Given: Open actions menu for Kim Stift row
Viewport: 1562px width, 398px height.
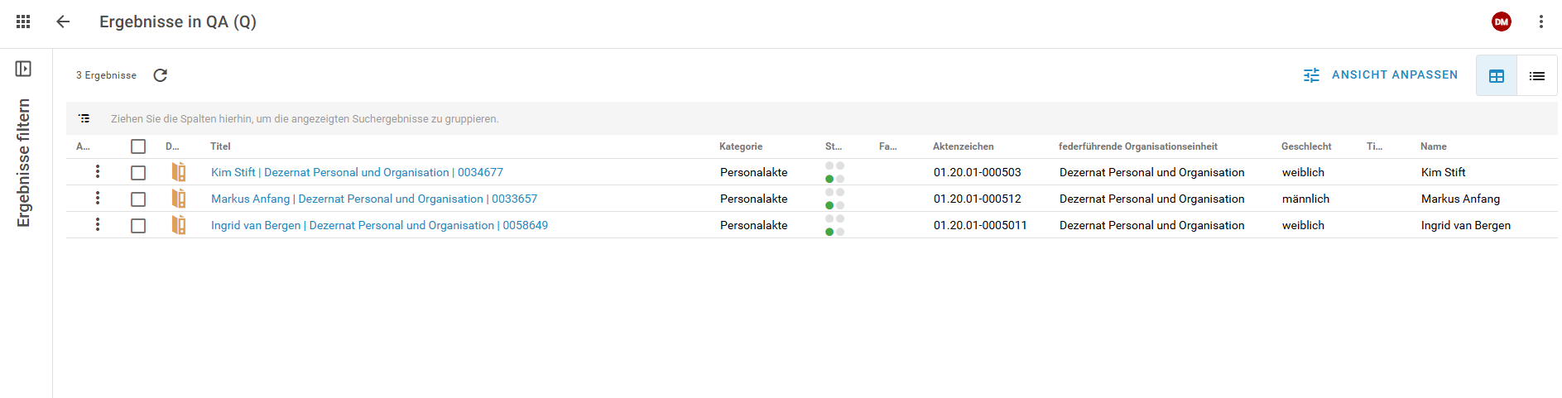Looking at the screenshot, I should coord(98,171).
